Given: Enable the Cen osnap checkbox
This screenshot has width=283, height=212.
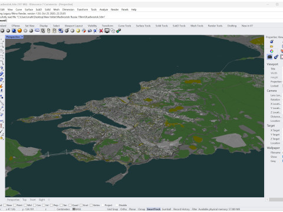Looking at the screenshot, I should pos(34,205).
